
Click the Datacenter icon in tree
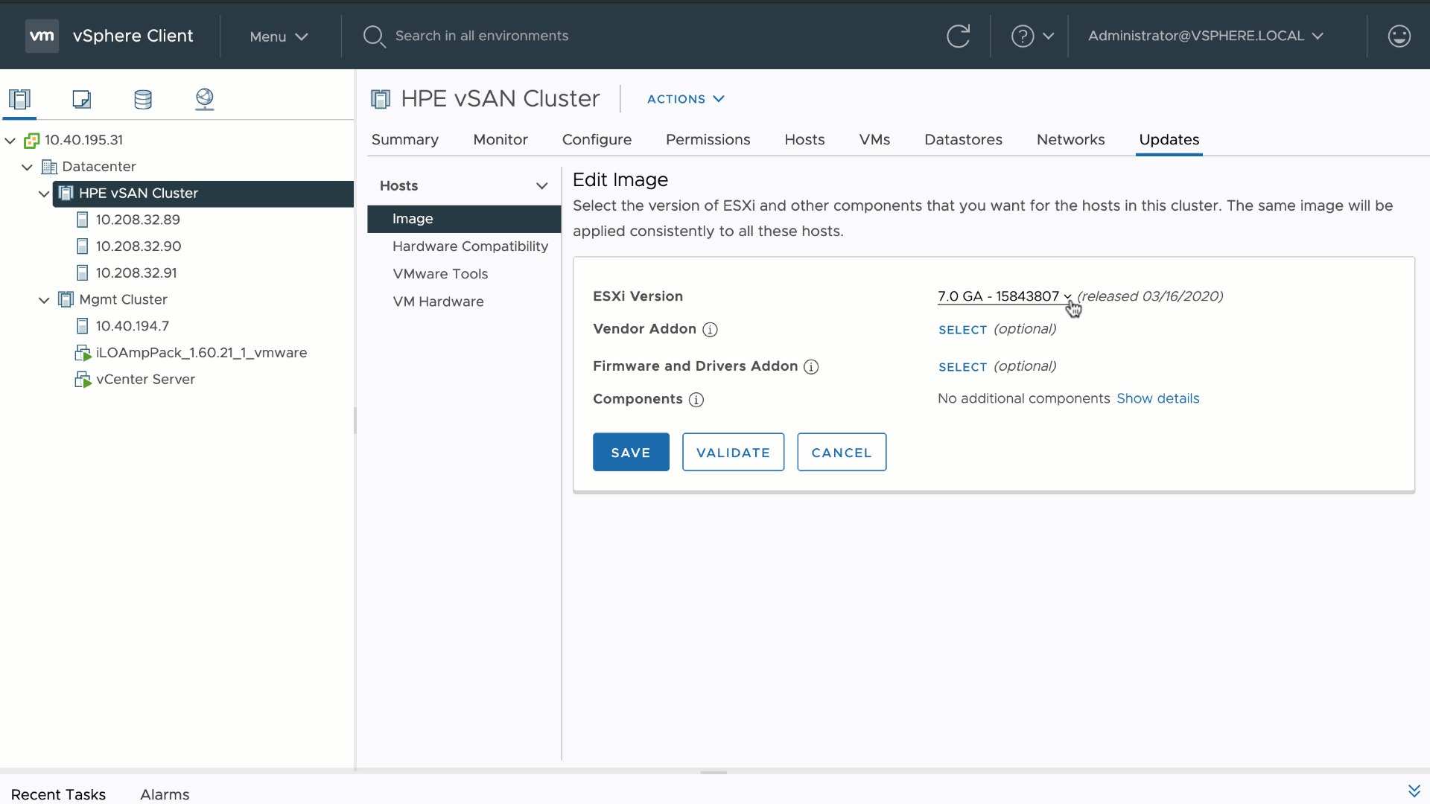click(x=49, y=167)
